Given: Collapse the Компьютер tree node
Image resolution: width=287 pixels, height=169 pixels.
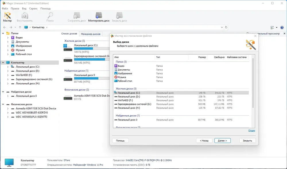Looking at the screenshot, I should click(x=3, y=62).
